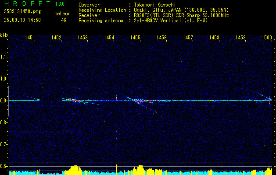Click the bright meteor echo at 1455
Screen dimensions: 276x175
click(140, 101)
